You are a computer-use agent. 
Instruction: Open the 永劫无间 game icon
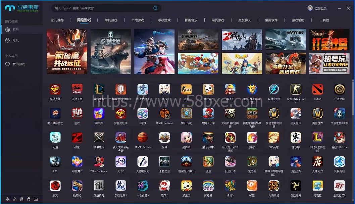point(77,90)
